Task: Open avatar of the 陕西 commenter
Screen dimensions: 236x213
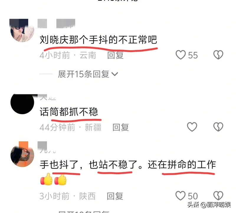Action: (x=22, y=154)
